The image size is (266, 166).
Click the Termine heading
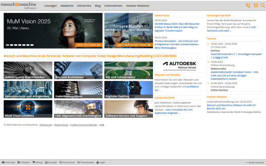click(211, 39)
